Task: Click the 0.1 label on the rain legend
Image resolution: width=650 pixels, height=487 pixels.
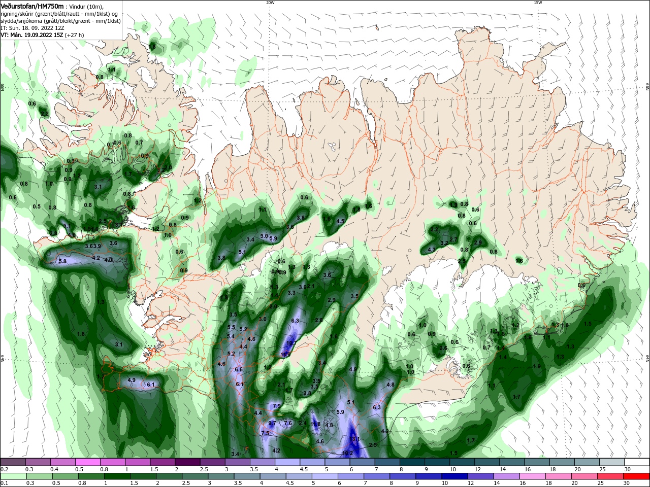Action: point(4,483)
